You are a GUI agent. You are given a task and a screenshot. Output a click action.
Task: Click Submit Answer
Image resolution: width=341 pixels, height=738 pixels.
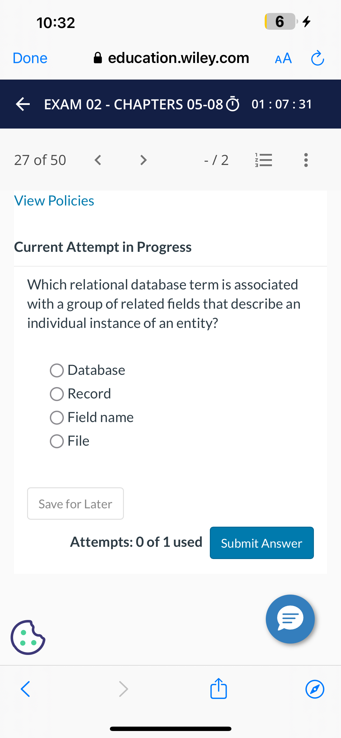(x=261, y=543)
